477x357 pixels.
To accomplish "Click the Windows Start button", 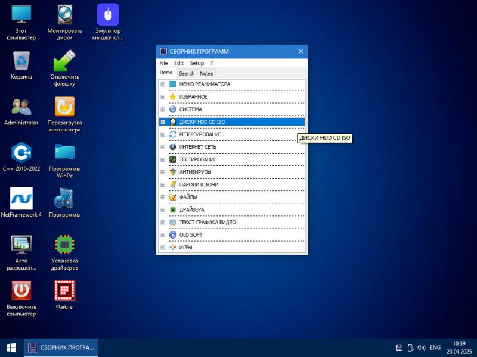I will [11, 347].
